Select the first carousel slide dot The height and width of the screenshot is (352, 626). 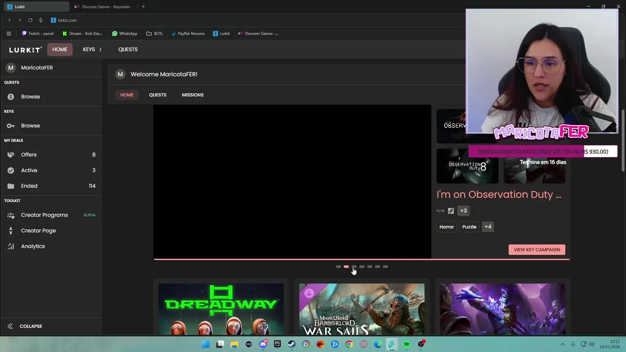pyautogui.click(x=338, y=267)
